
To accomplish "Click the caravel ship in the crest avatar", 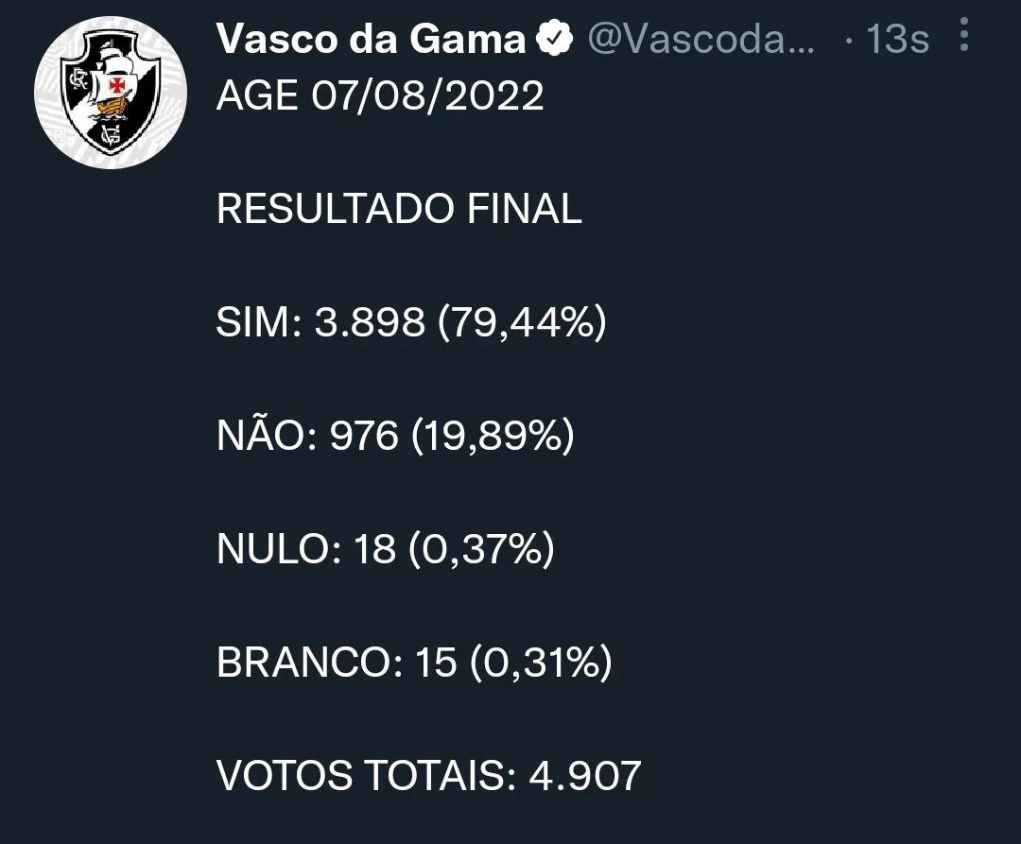I will pos(117,82).
